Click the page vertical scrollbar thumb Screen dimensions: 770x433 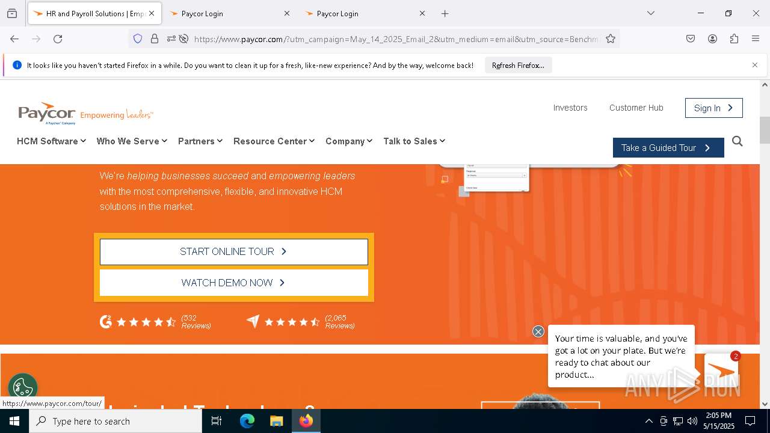point(765,130)
